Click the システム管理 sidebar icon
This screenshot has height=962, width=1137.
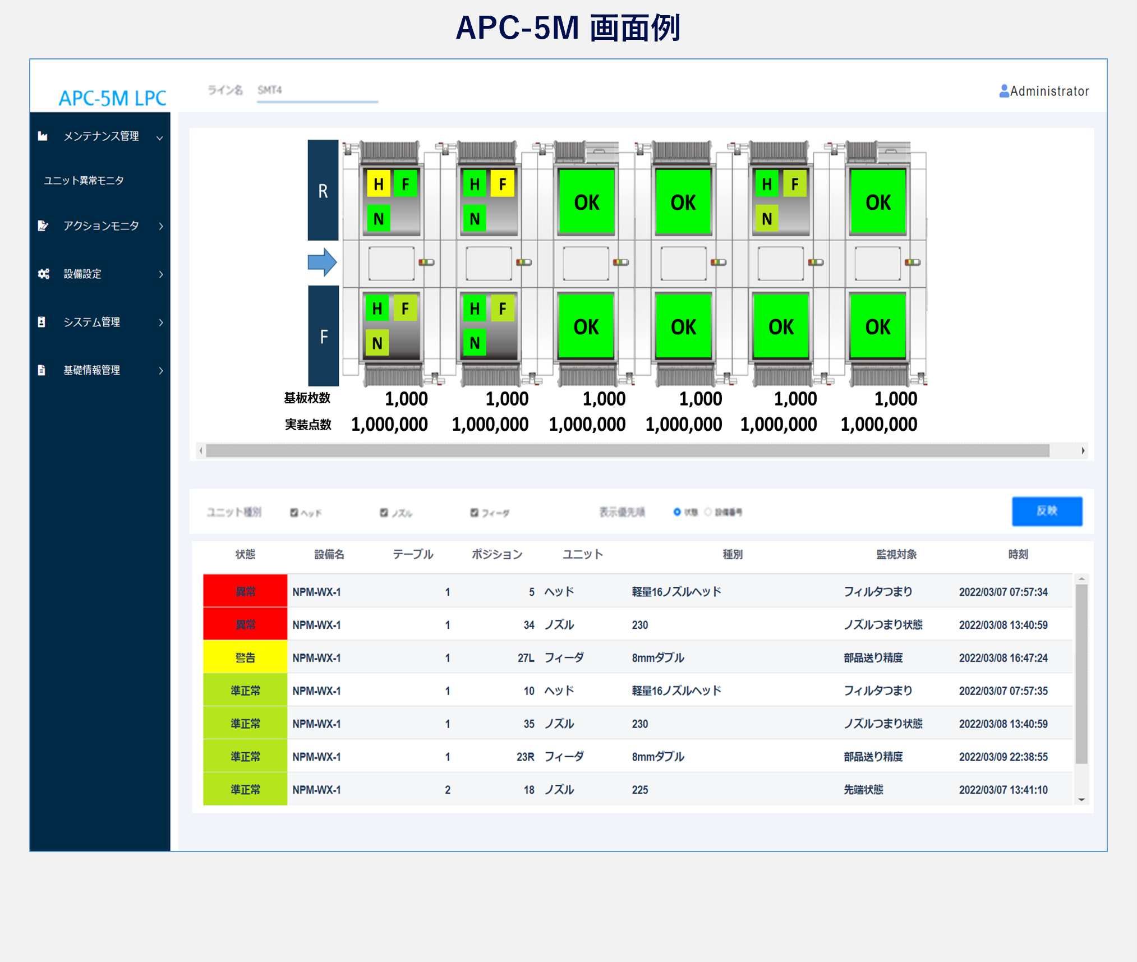coord(42,322)
